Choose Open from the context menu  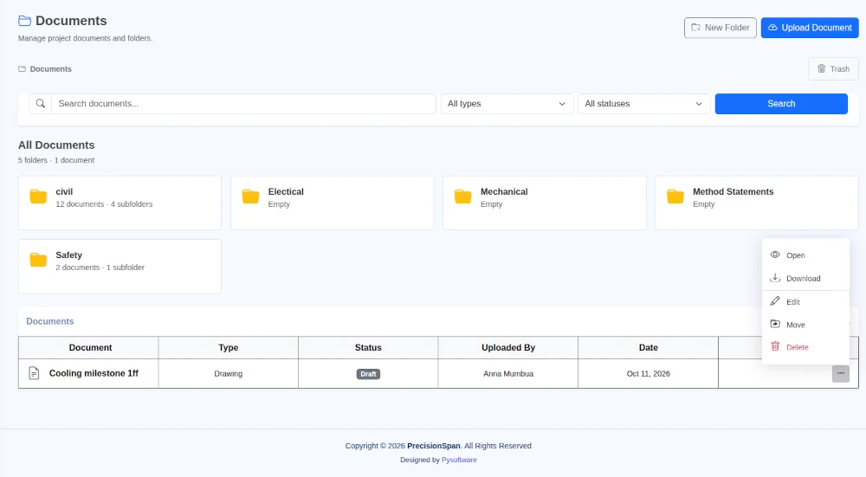pos(805,255)
